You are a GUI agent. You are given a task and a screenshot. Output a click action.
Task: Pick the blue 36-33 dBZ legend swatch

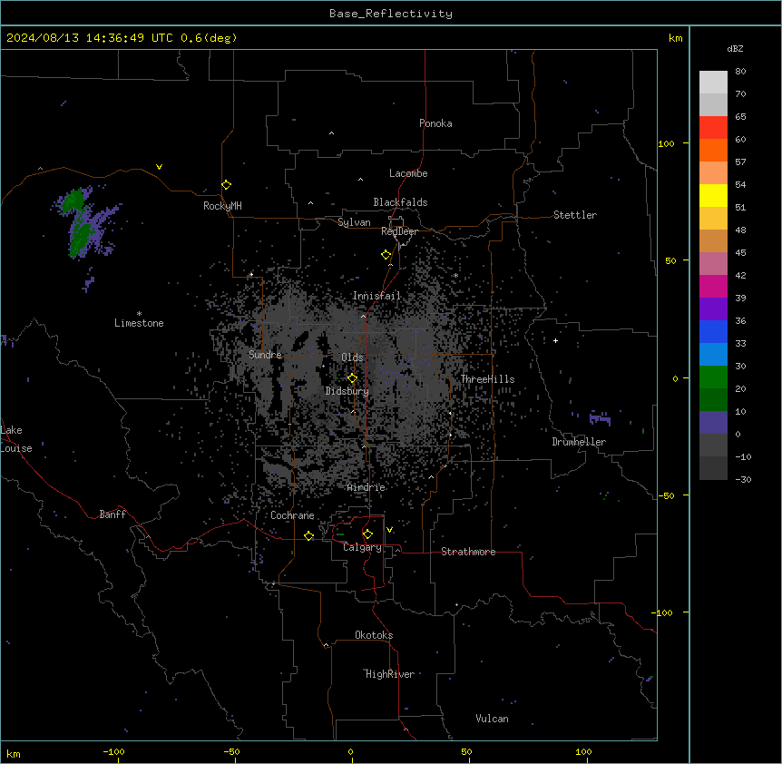coord(713,332)
